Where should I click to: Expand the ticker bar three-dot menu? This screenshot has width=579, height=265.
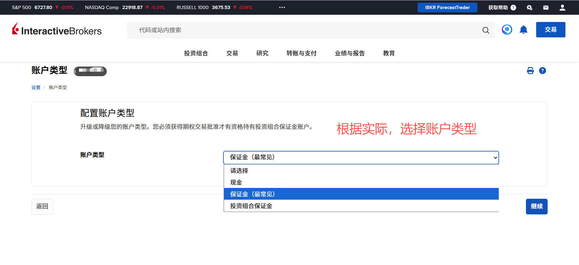click(282, 8)
